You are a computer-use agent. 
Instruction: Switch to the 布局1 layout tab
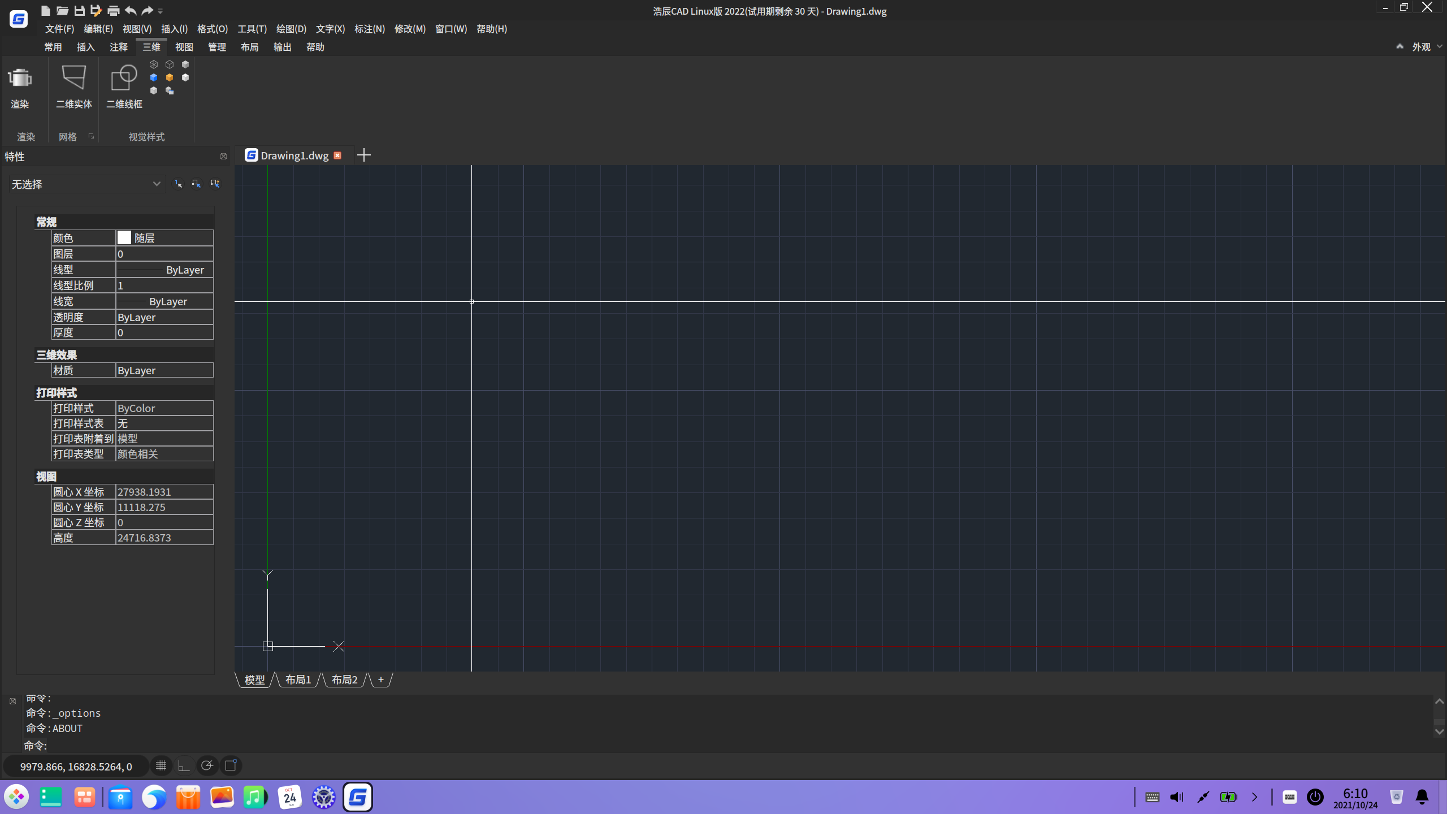point(298,679)
